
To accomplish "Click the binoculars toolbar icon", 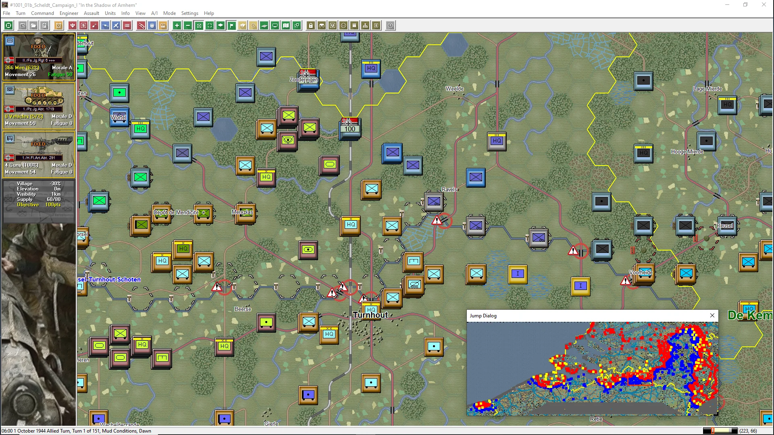I will (322, 25).
